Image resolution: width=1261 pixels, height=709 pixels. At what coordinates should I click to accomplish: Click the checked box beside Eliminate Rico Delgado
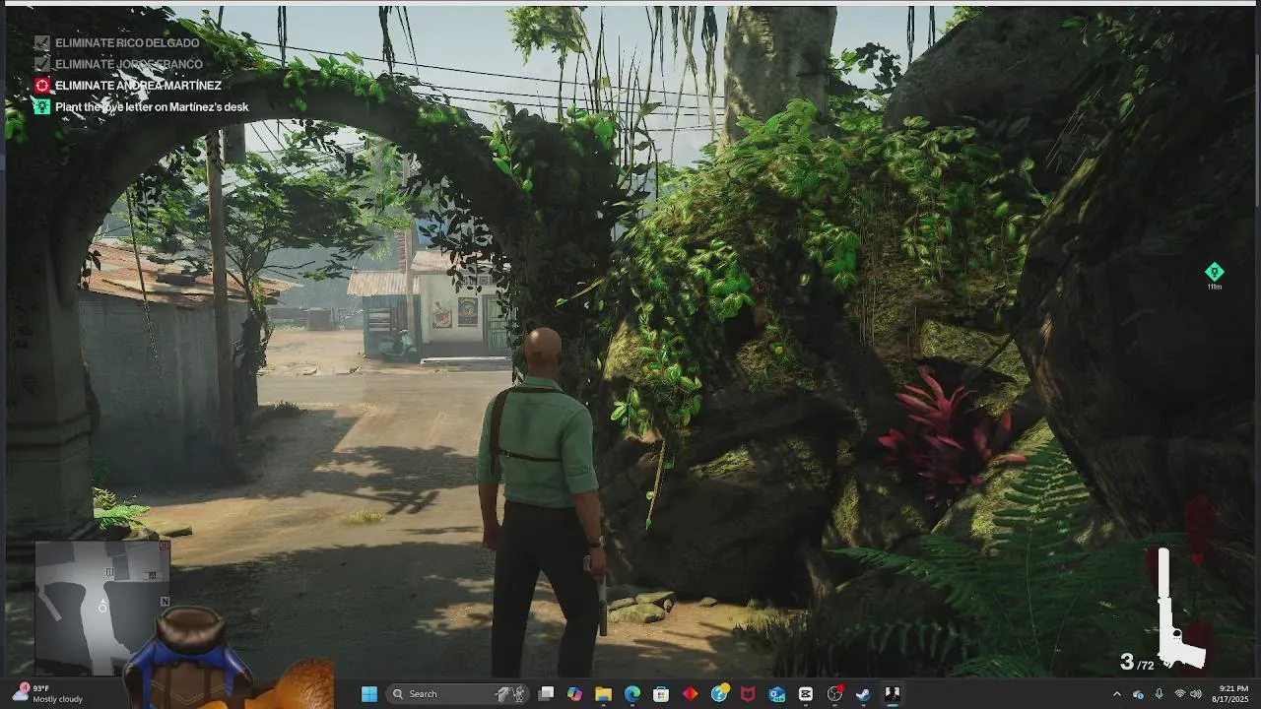[41, 43]
